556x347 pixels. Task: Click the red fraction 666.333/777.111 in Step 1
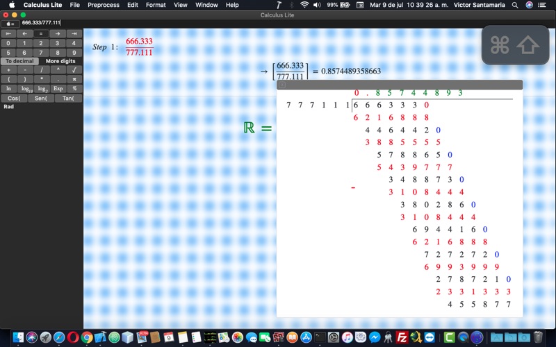coord(140,46)
